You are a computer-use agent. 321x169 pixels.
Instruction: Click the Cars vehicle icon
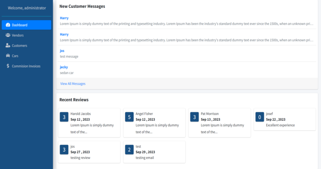[8, 56]
